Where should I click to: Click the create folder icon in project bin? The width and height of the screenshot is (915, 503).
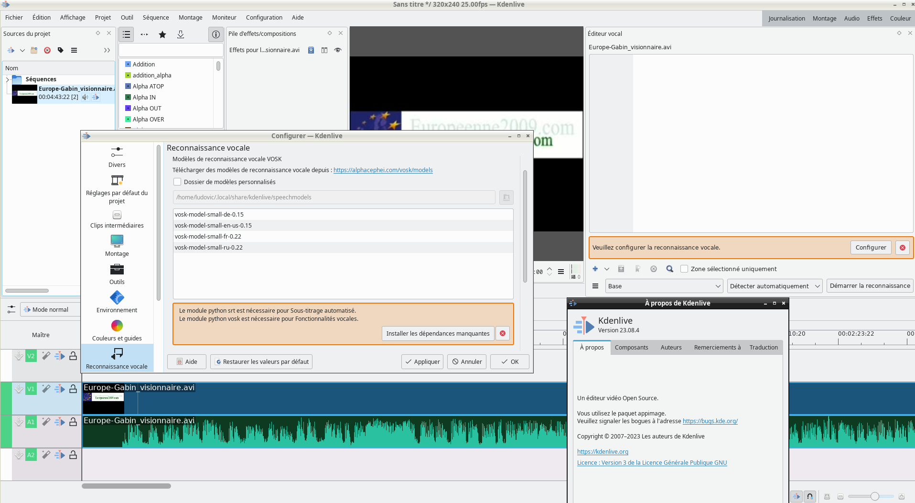click(34, 50)
